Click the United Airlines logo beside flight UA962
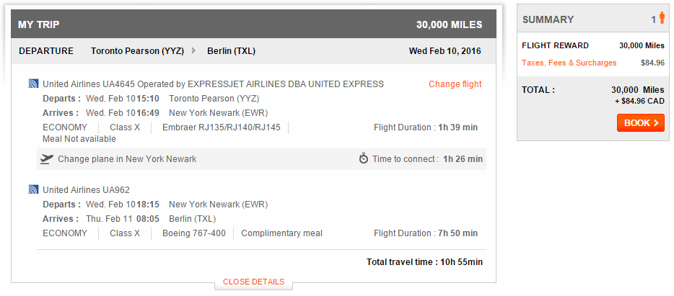 pos(33,190)
